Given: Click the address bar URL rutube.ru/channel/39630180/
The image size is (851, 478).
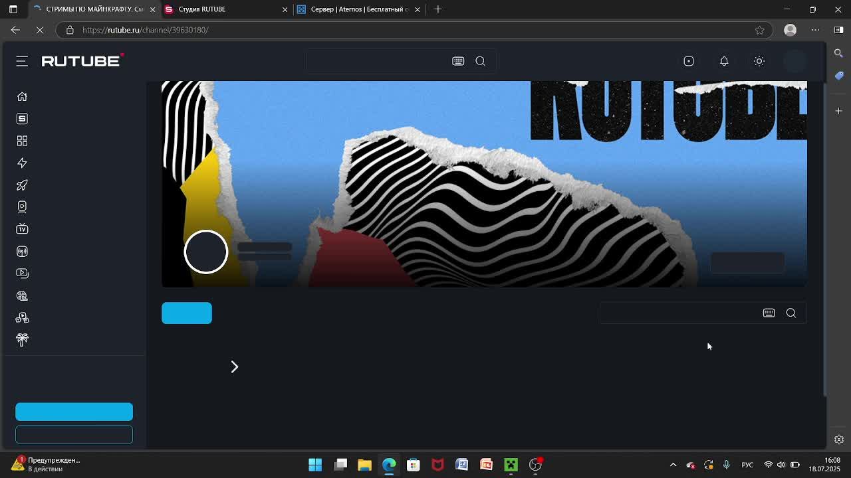Looking at the screenshot, I should click(146, 30).
